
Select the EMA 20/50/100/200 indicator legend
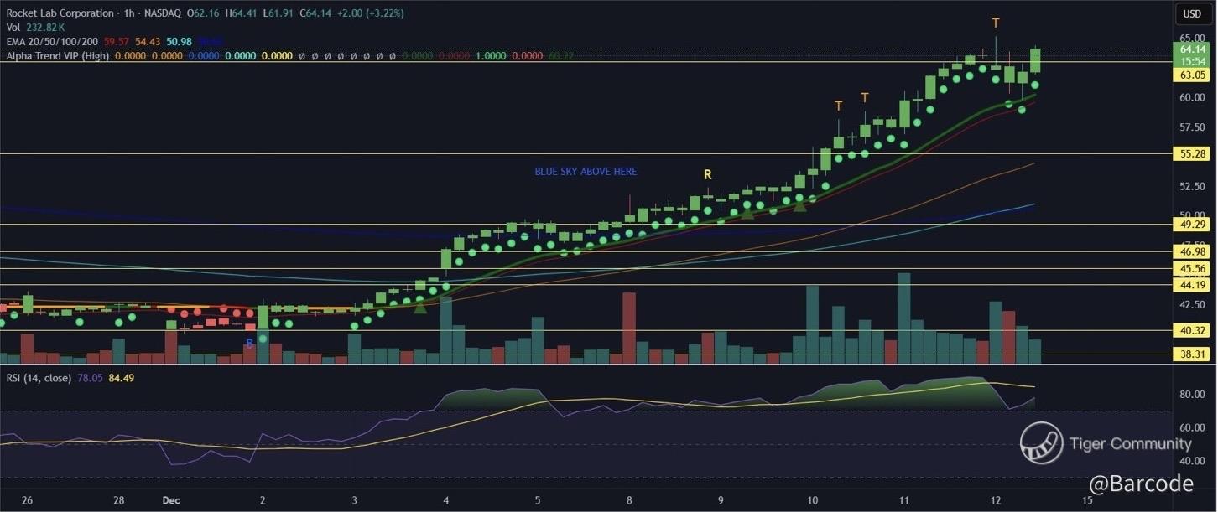[50, 42]
